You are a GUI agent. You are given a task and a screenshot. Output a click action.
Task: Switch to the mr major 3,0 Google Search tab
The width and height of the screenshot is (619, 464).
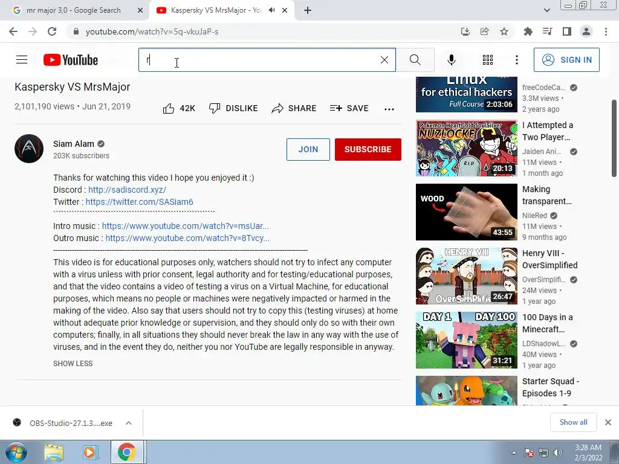coord(73,10)
